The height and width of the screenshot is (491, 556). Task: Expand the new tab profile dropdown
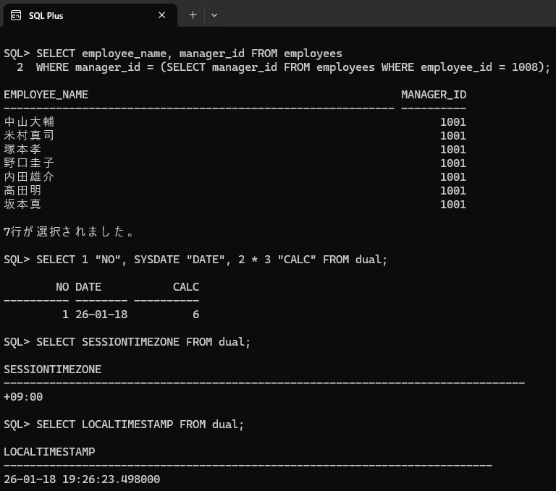click(214, 15)
